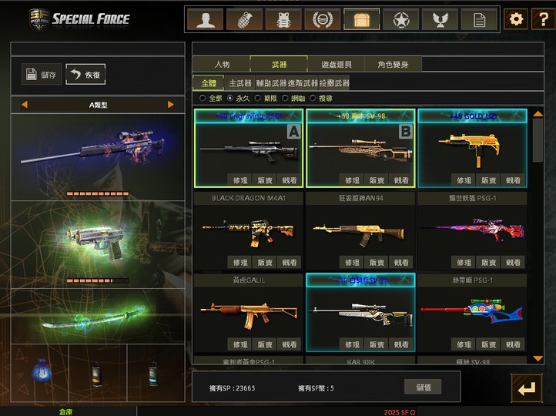
Task: Switch to 人物 tab
Action: 222,64
